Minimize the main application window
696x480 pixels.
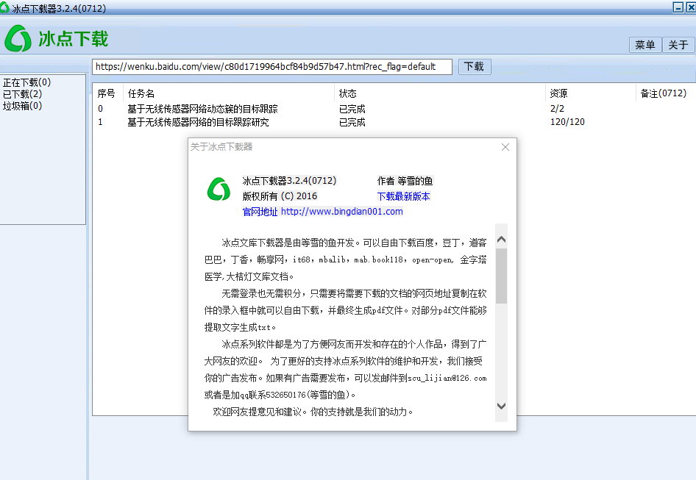point(678,7)
